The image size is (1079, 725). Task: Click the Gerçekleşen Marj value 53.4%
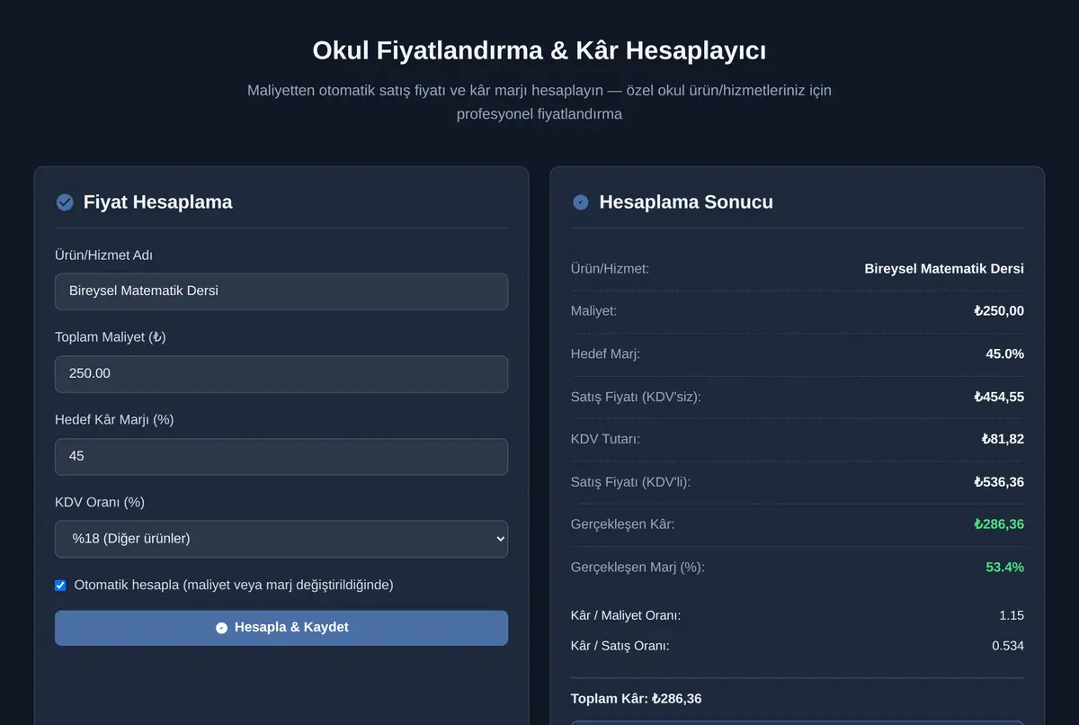coord(1004,568)
